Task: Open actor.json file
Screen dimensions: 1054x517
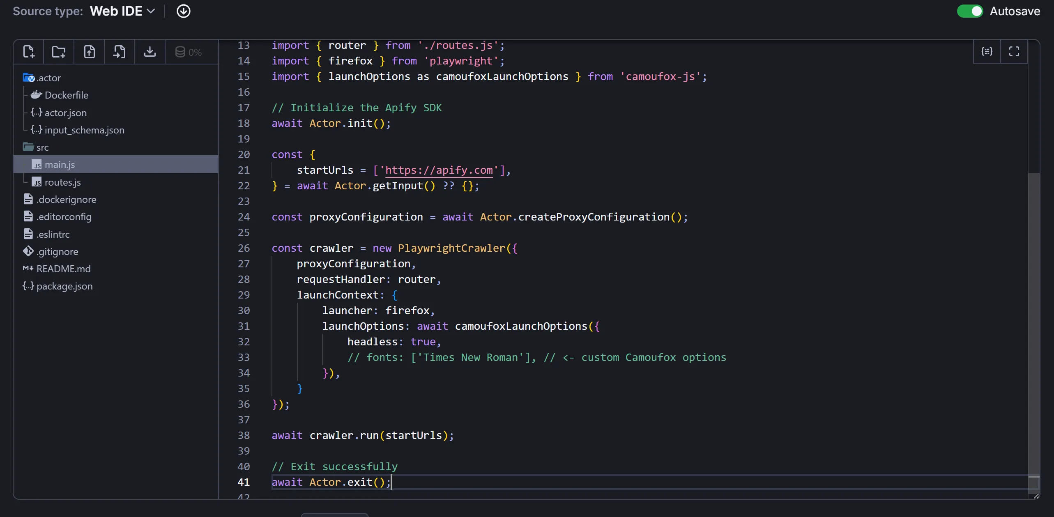Action: (x=59, y=113)
